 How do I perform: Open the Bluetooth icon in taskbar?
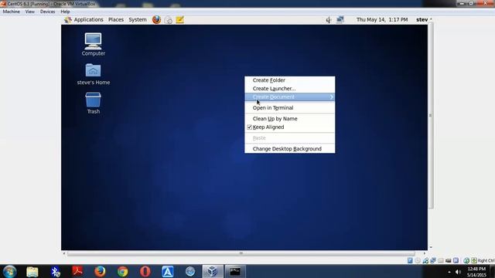point(55,271)
